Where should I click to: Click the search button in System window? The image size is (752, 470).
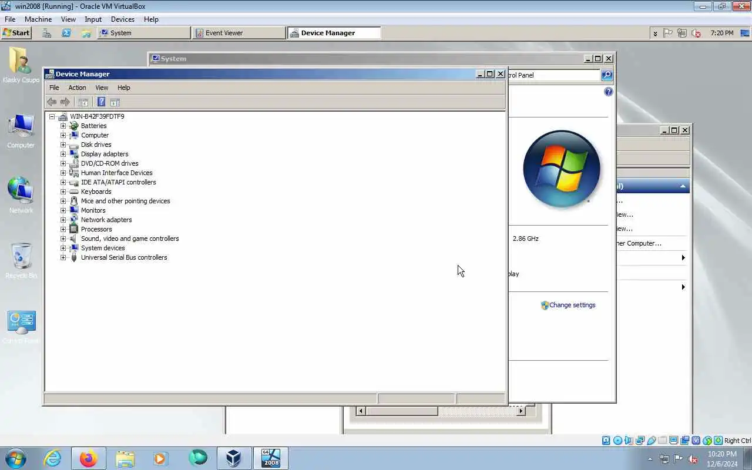click(607, 75)
